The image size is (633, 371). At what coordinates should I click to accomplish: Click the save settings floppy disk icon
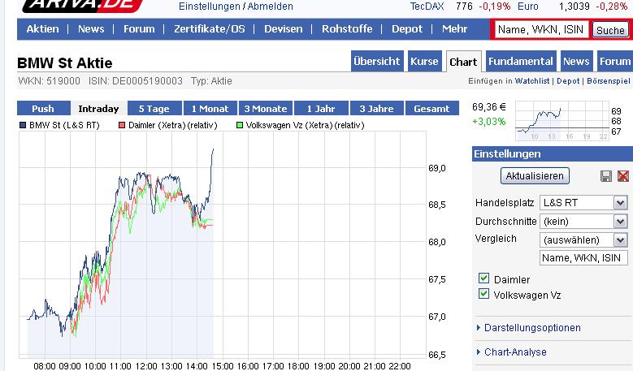(605, 176)
